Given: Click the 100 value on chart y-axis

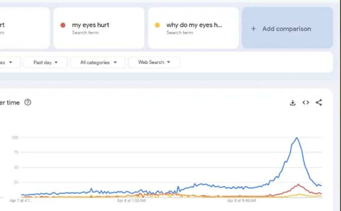Looking at the screenshot, I should click(15, 138).
